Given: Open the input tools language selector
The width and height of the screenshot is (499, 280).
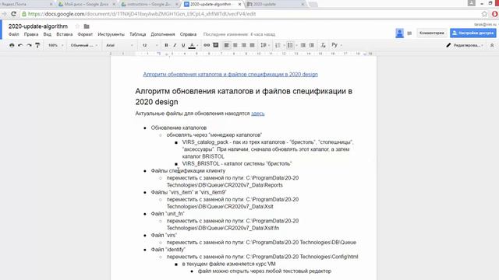Looking at the screenshot, I should point(336,45).
